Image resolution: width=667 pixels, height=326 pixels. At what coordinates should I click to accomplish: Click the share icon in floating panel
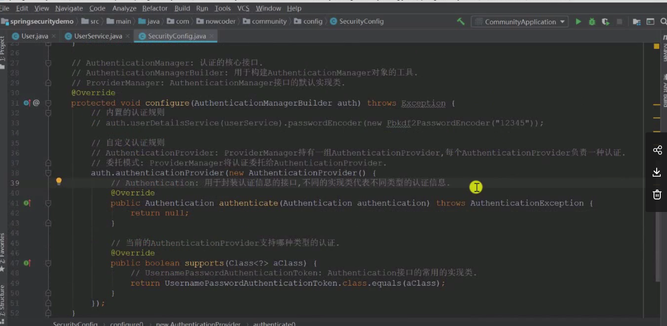657,150
